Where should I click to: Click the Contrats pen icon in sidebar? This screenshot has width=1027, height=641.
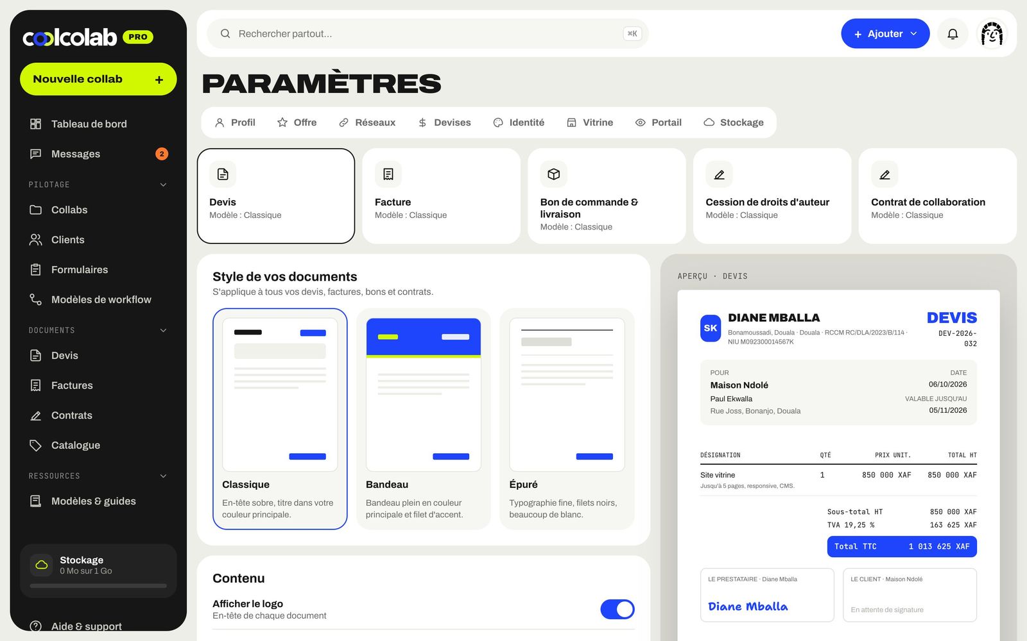[36, 415]
